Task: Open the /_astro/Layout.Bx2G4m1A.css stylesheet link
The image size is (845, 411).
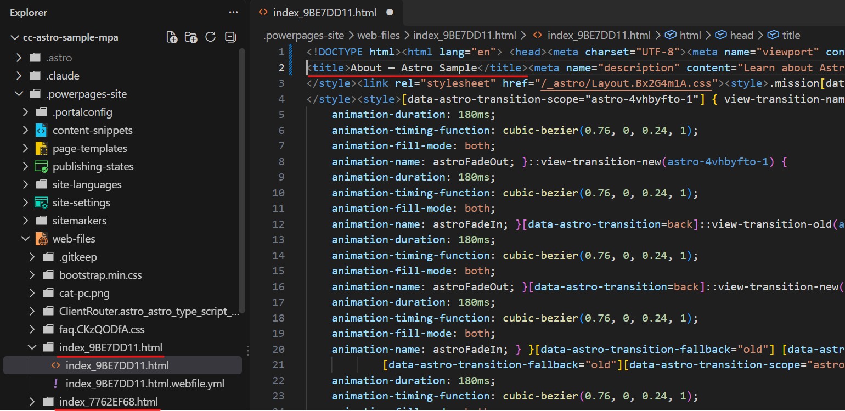Action: point(626,83)
